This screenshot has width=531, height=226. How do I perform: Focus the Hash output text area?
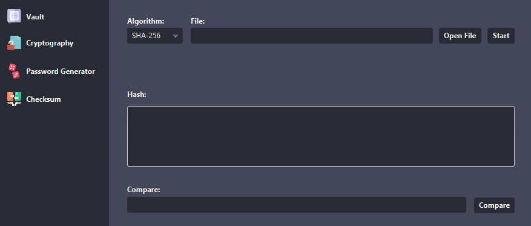point(321,136)
